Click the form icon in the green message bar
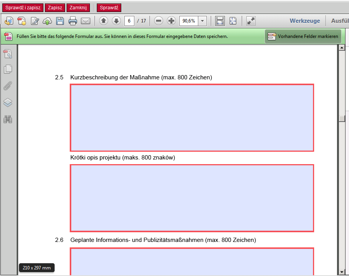This screenshot has height=276, width=349. tap(8, 36)
